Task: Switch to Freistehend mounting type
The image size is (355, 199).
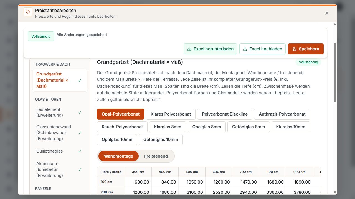Action: (x=156, y=156)
